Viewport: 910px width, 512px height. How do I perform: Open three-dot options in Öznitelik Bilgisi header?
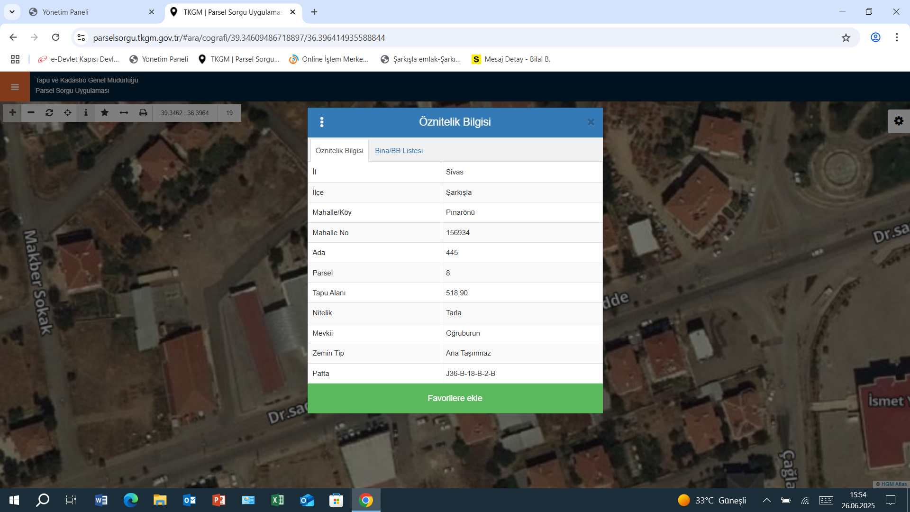[322, 122]
